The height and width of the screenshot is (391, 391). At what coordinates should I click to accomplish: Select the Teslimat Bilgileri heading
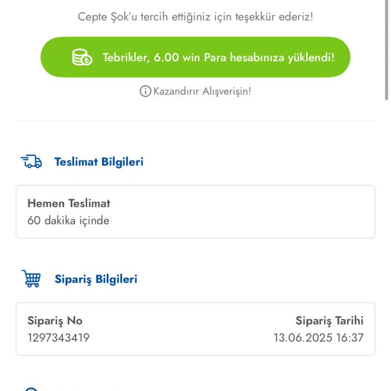pos(99,162)
